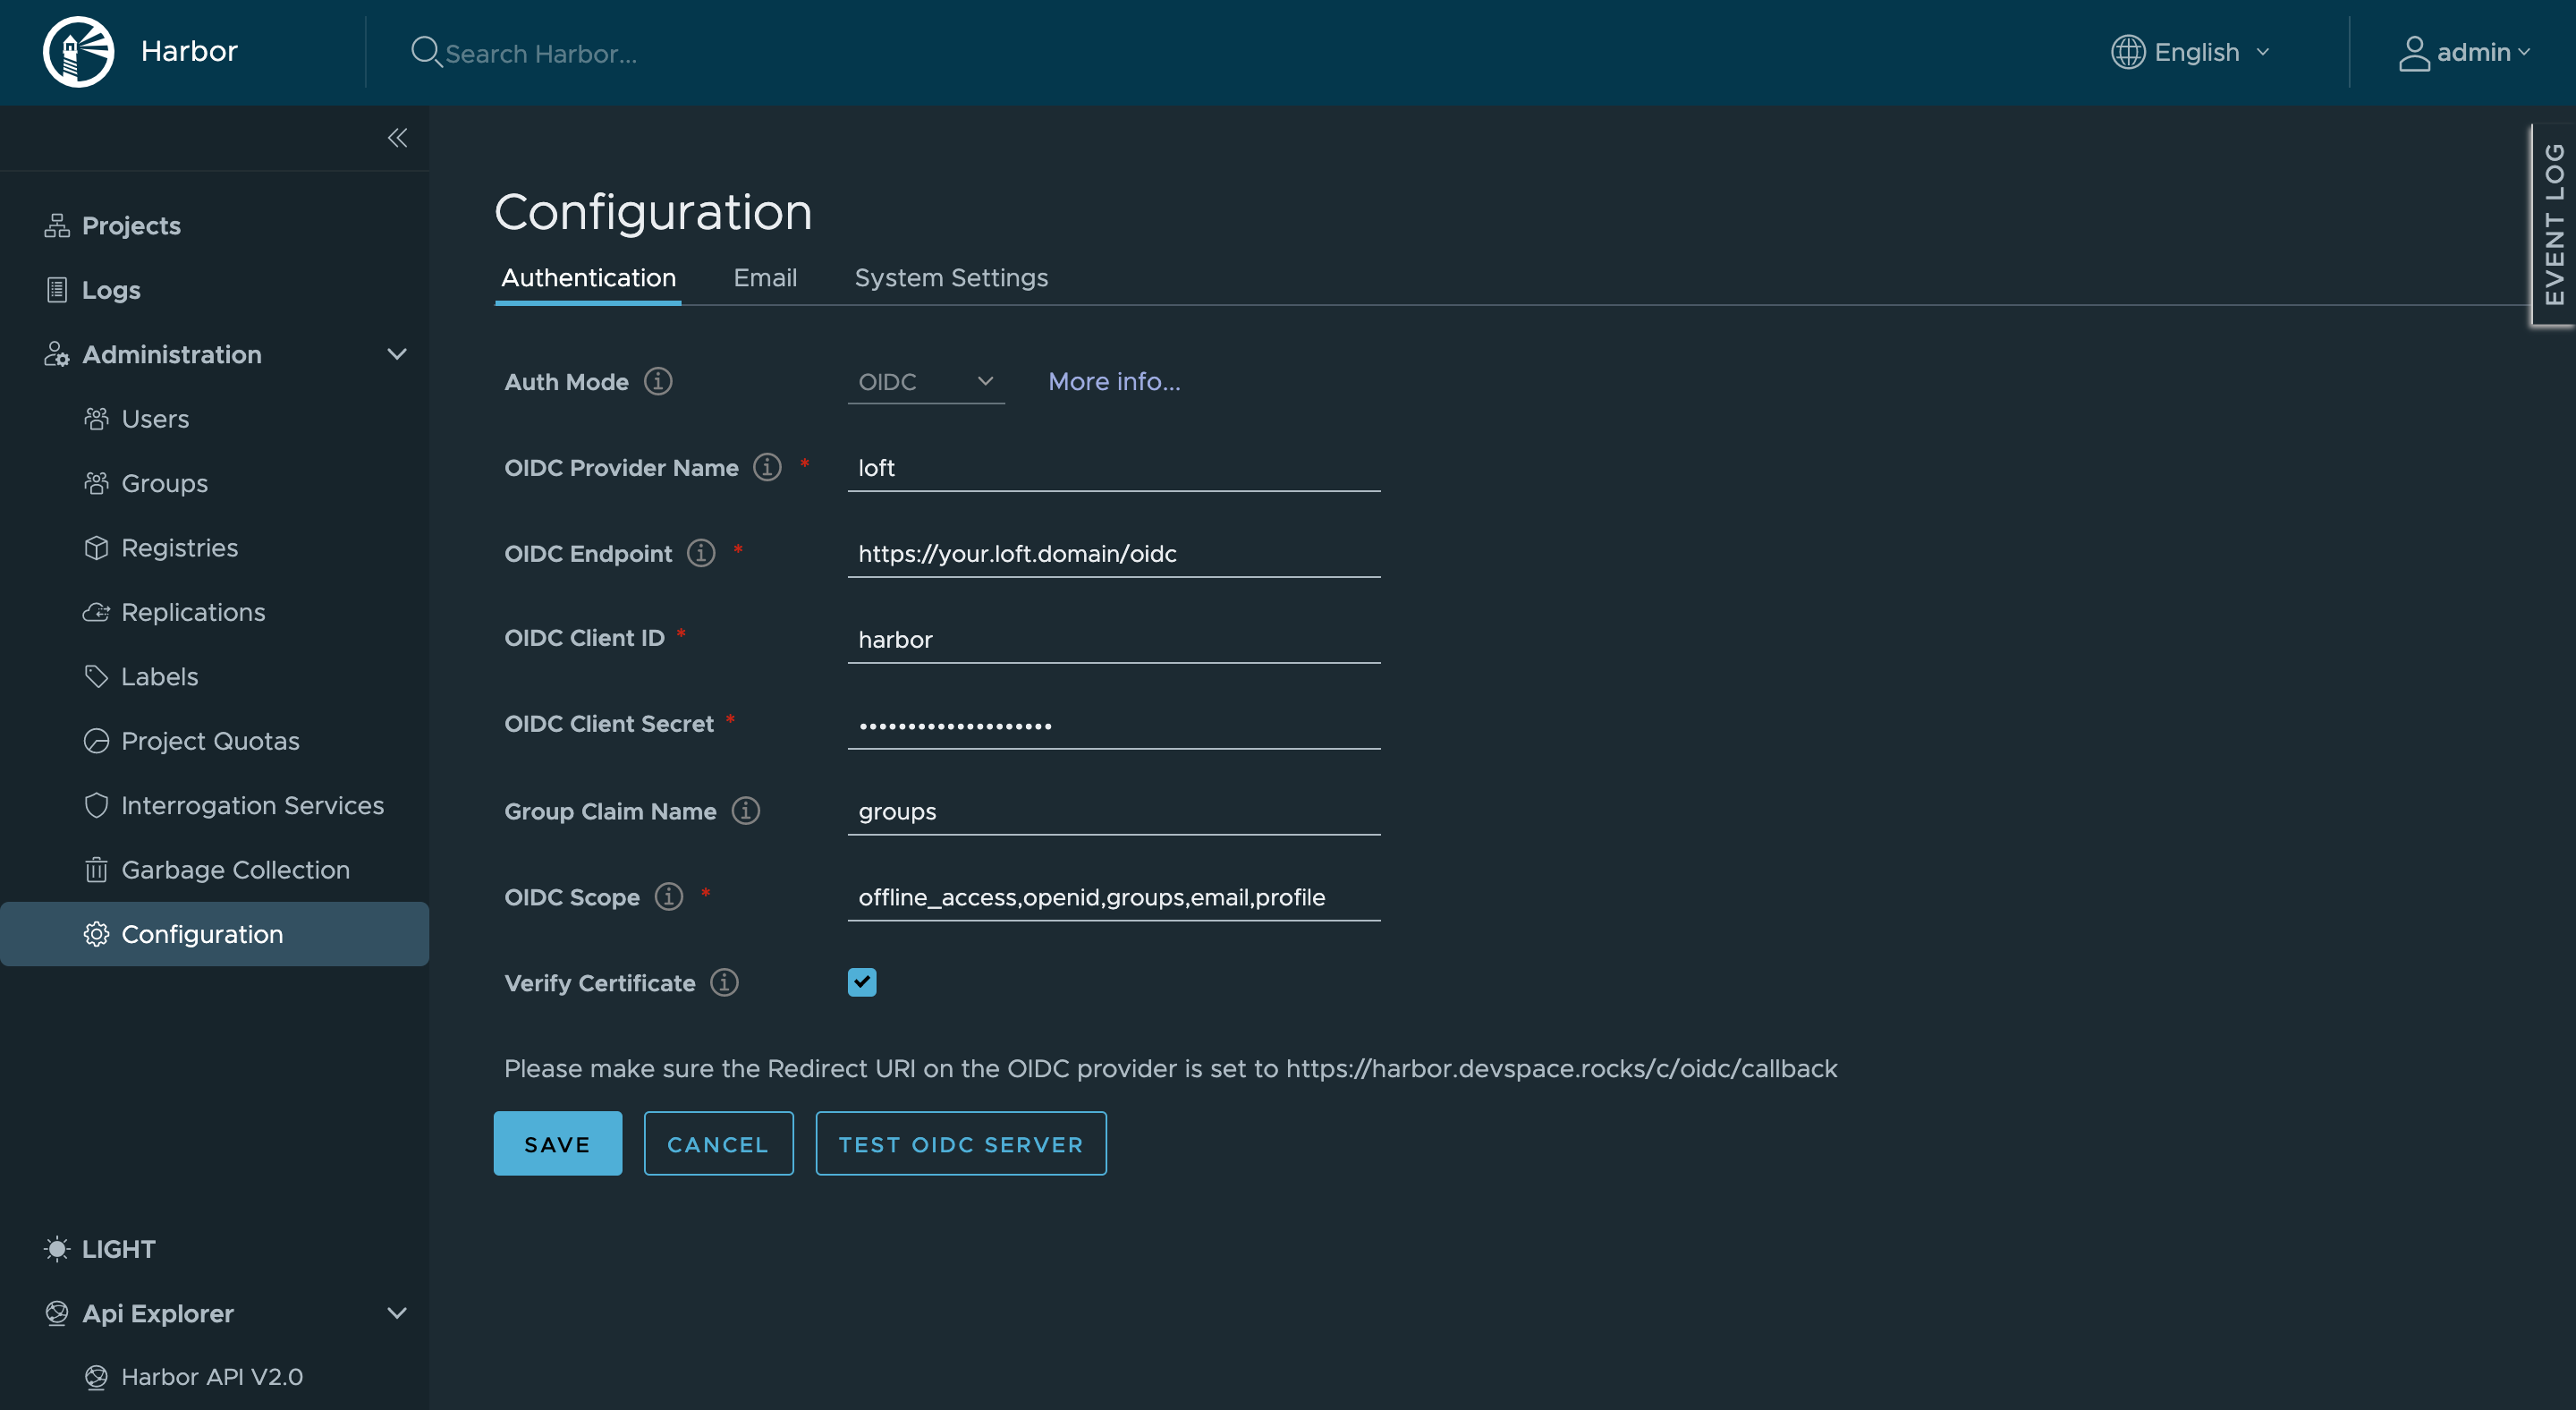This screenshot has width=2576, height=1410.
Task: Open the System Settings tab
Action: 951,278
